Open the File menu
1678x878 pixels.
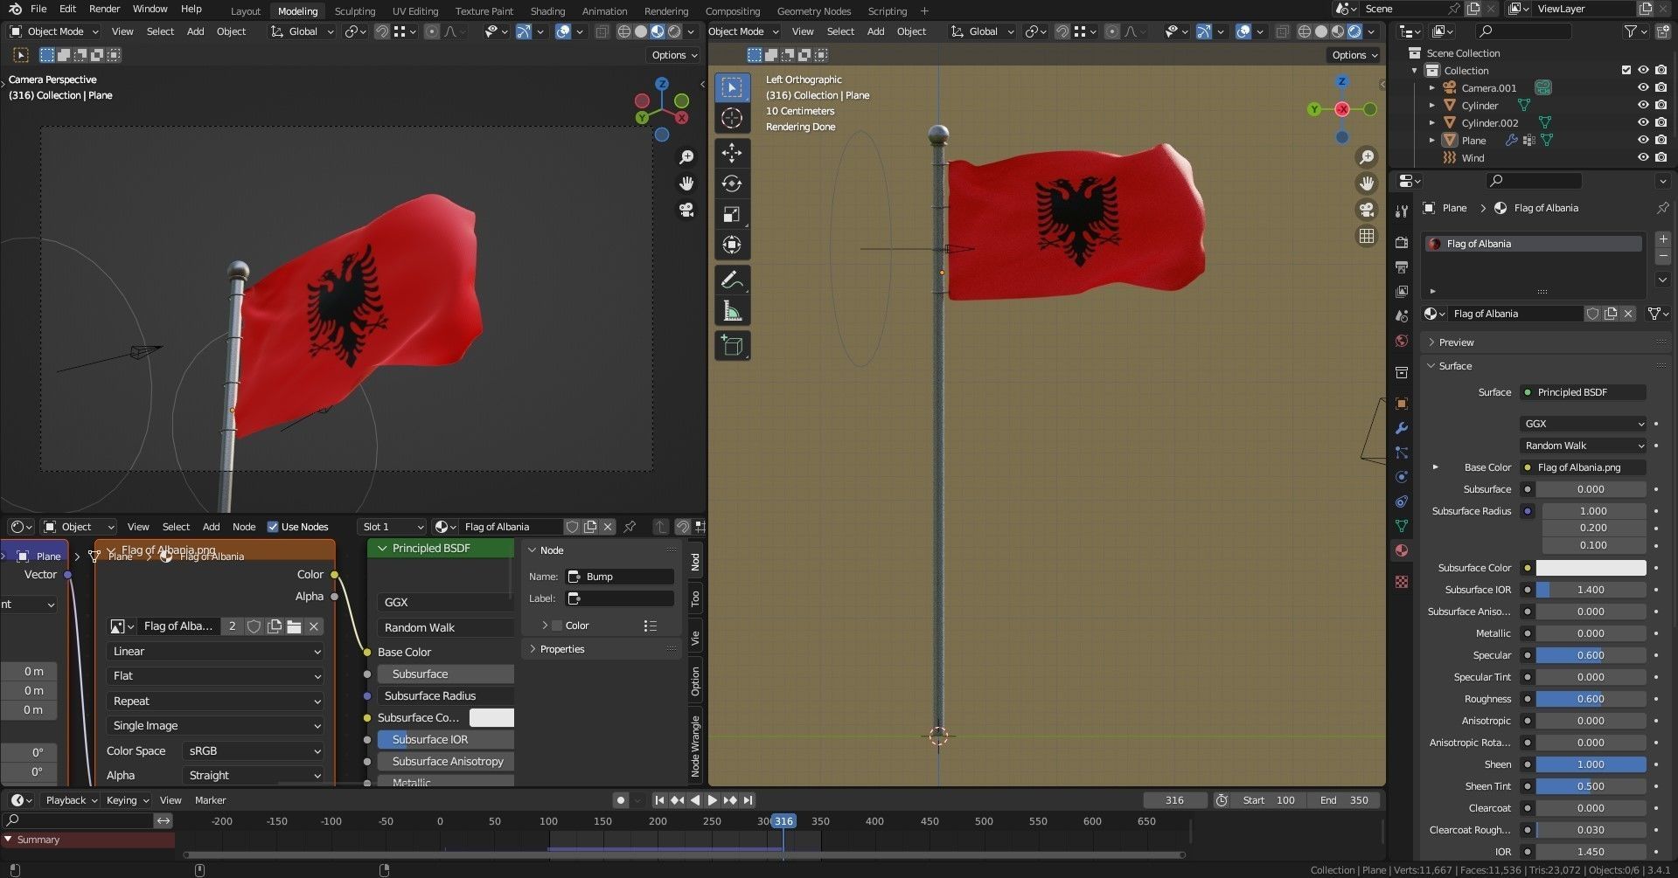(x=38, y=9)
